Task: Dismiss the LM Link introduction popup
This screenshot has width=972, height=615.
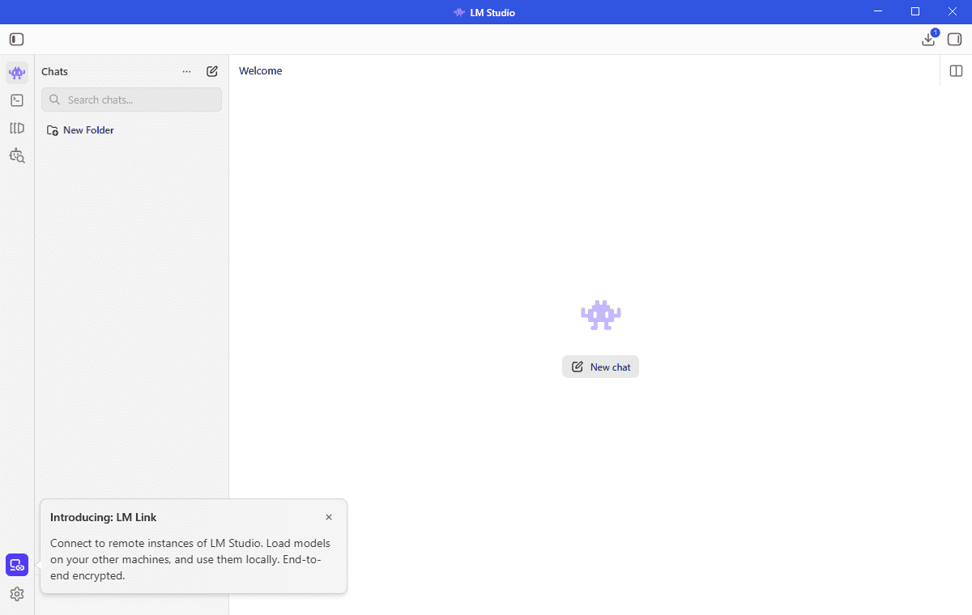Action: point(329,517)
